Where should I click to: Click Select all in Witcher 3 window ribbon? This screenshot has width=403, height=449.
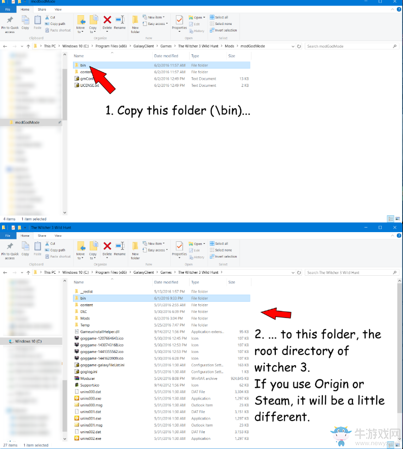[x=219, y=243]
